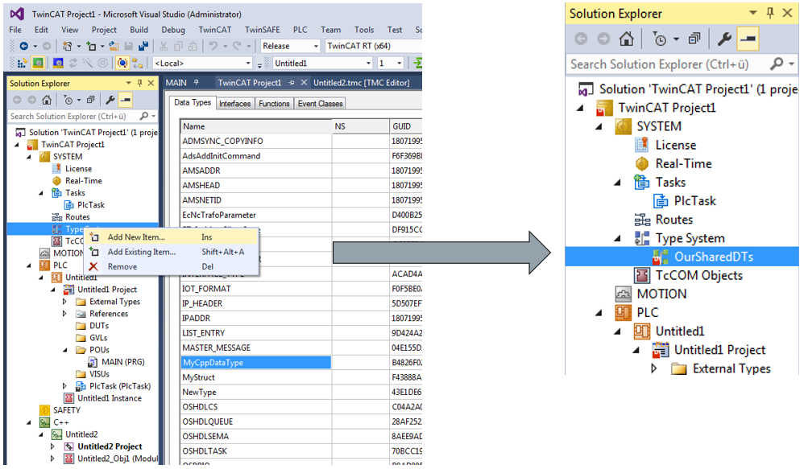Click TwinCAT Reload Devices icon

click(x=73, y=63)
